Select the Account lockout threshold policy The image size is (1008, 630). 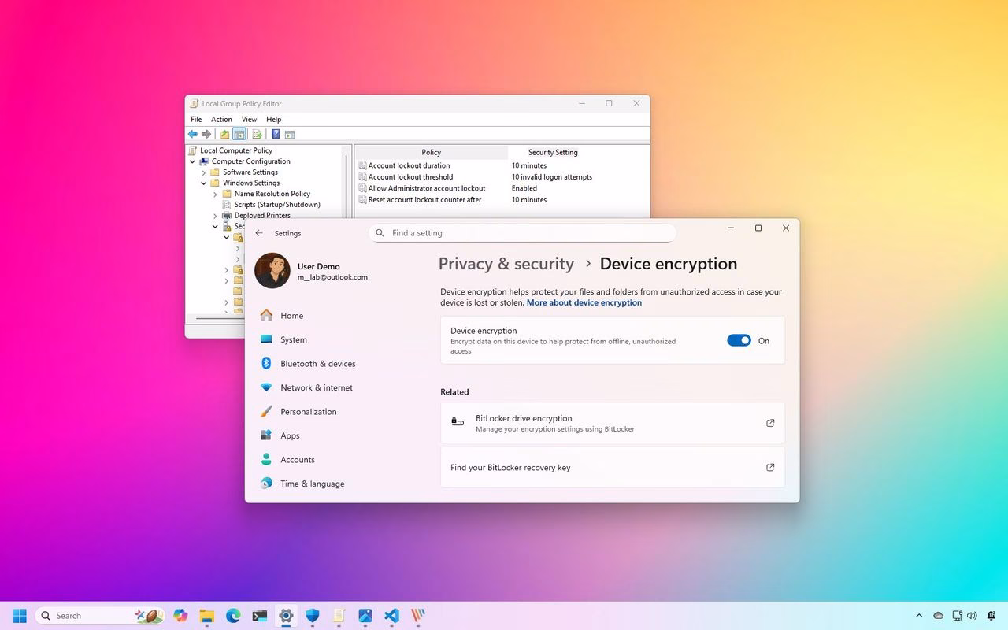click(x=410, y=177)
